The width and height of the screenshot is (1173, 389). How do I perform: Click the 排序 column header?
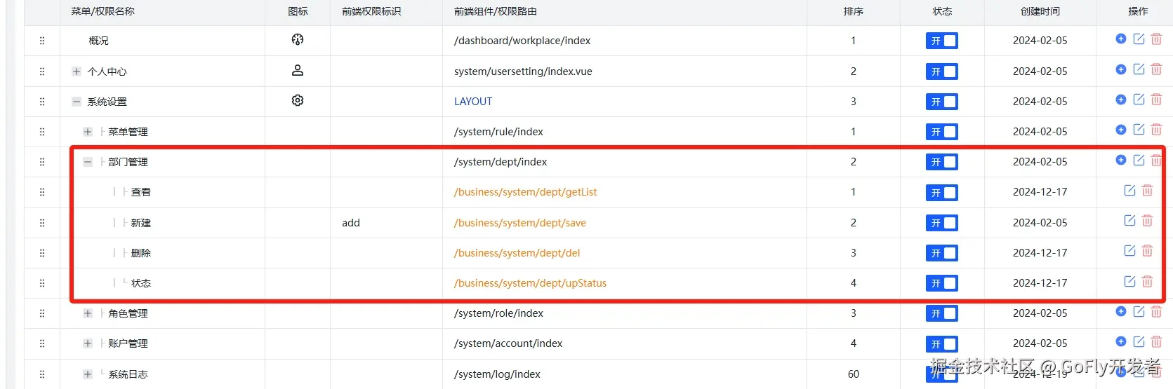click(853, 11)
